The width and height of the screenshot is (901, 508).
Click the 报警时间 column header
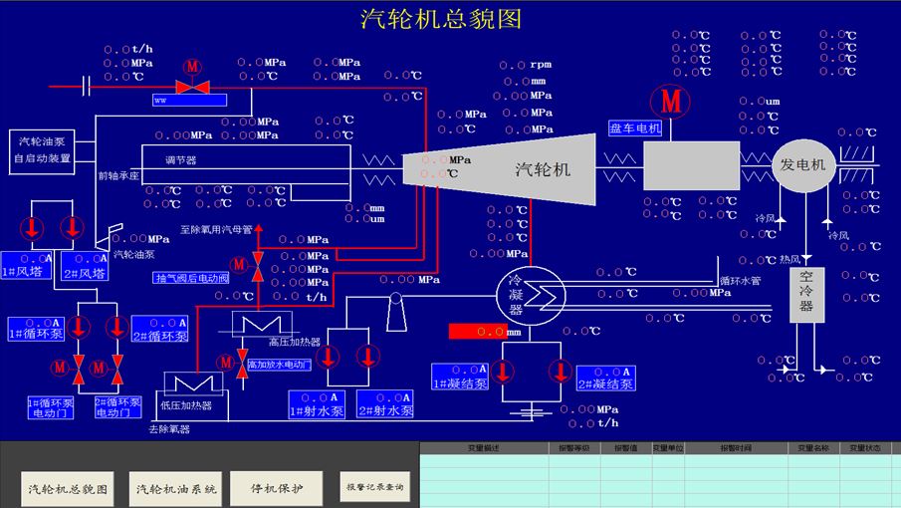[x=736, y=447]
